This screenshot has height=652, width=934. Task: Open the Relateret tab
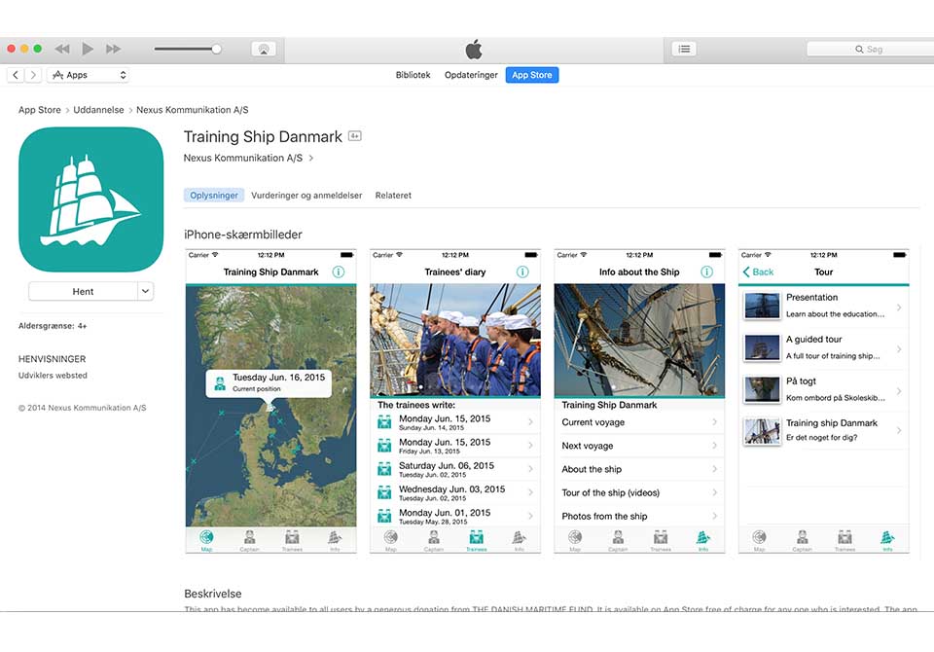[x=393, y=195]
